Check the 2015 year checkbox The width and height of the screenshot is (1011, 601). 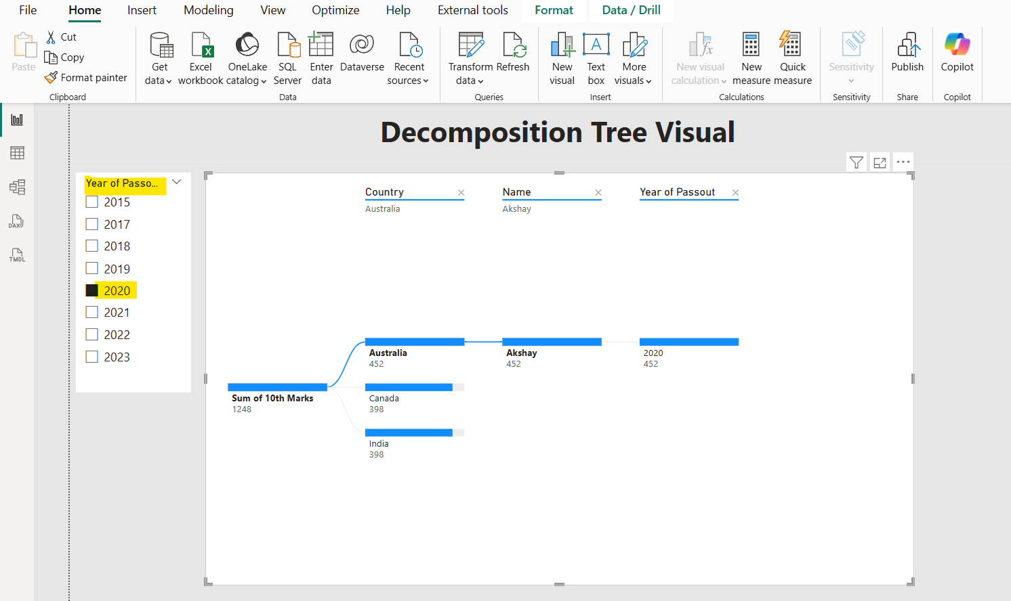coord(92,202)
